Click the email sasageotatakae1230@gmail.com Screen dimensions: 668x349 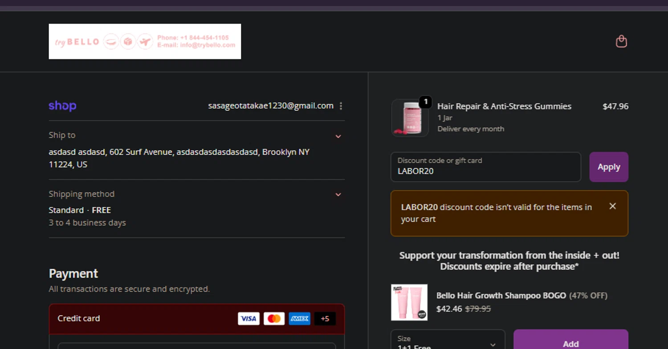click(x=271, y=106)
